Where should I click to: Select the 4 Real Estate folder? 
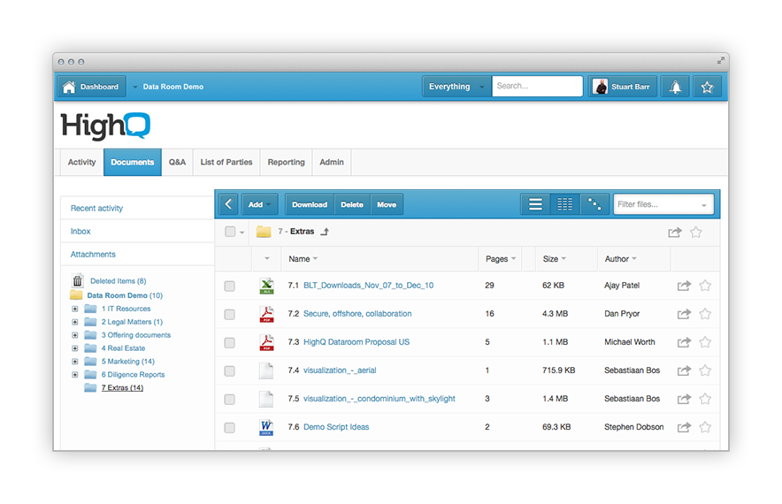pyautogui.click(x=123, y=348)
